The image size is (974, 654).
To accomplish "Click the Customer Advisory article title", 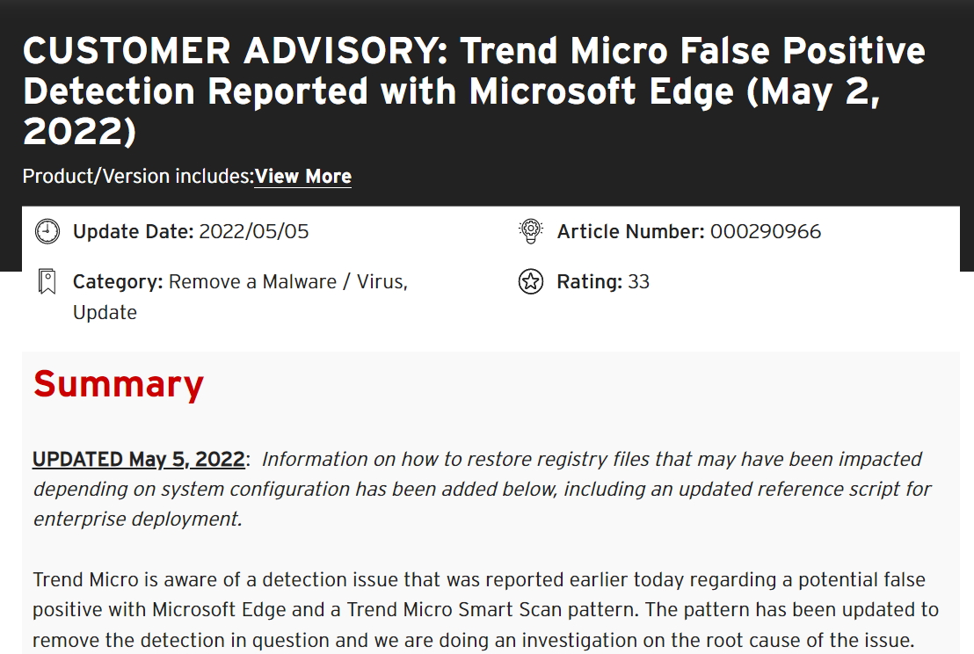I will [474, 91].
